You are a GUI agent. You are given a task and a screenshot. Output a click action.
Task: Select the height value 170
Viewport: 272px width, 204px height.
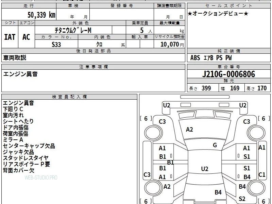[262, 88]
